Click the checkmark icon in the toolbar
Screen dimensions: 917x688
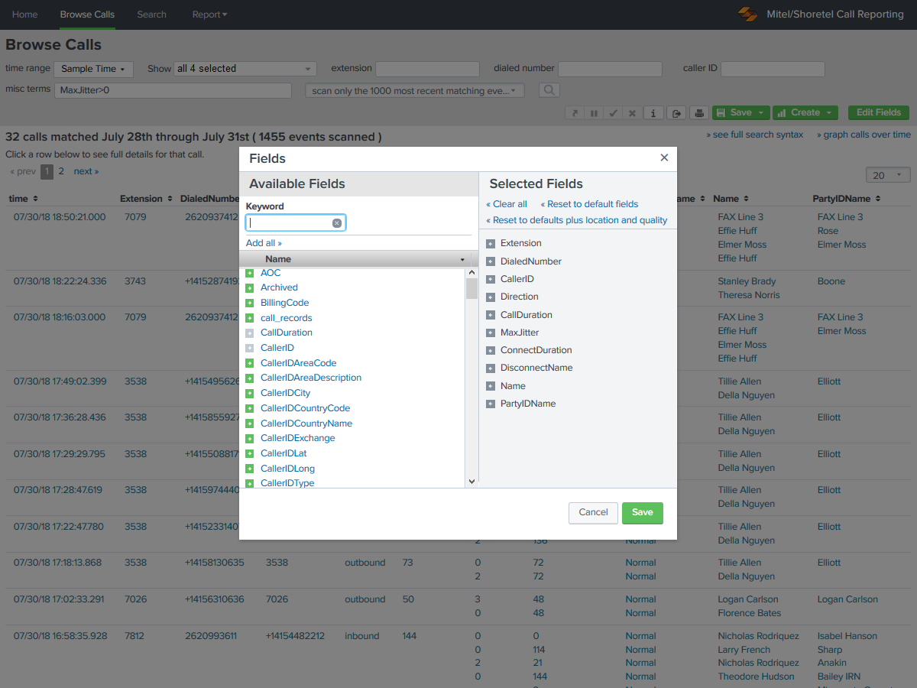[x=612, y=112]
